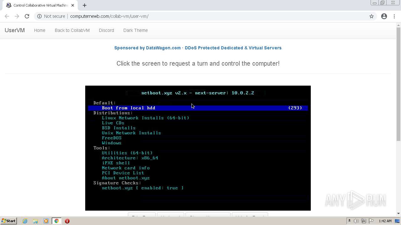Click the browser forward arrow
Screen dimensions: 401x225
(x=17, y=16)
